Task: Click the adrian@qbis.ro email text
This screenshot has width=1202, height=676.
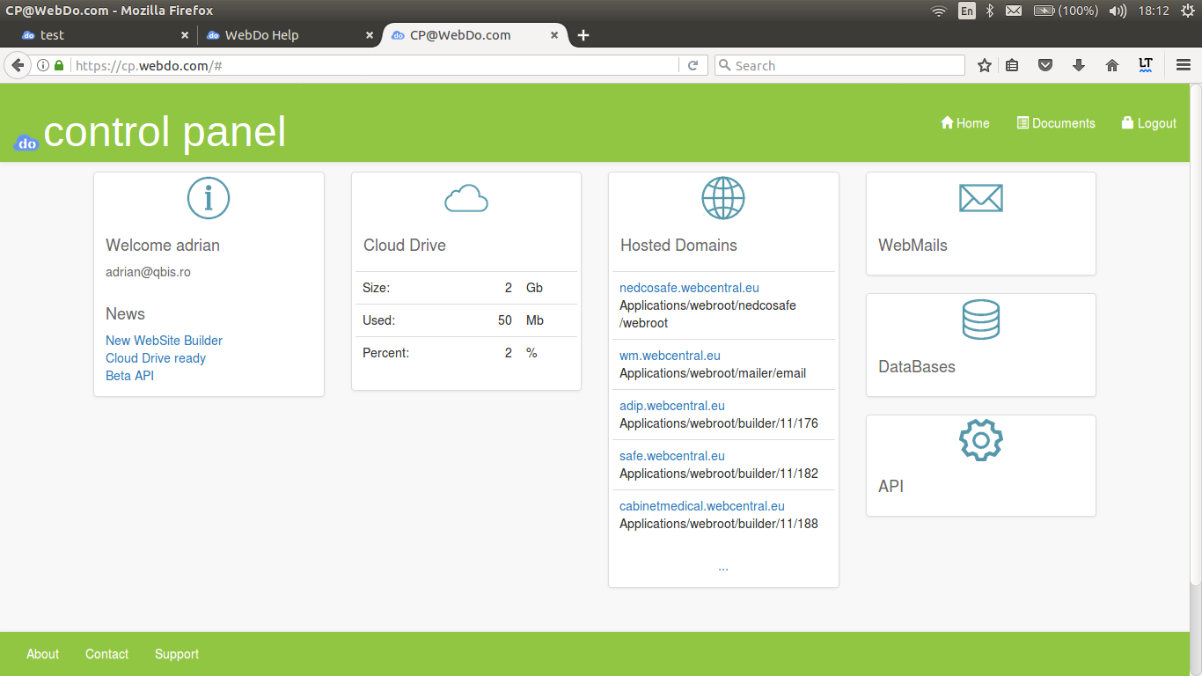Action: click(x=148, y=272)
